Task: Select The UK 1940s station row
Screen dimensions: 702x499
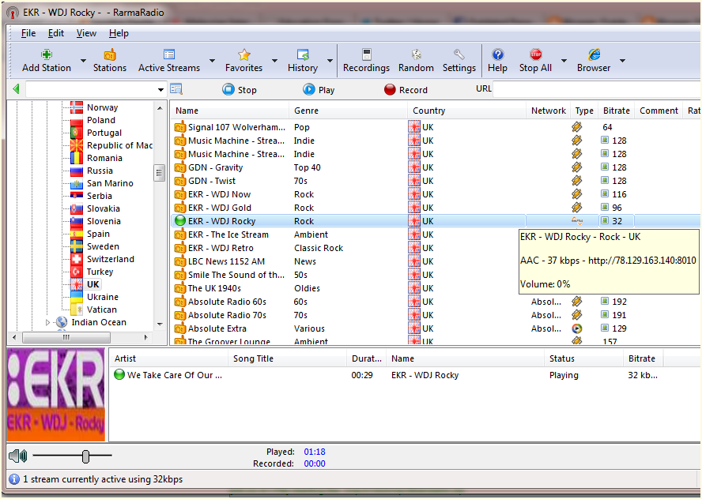Action: coord(214,288)
